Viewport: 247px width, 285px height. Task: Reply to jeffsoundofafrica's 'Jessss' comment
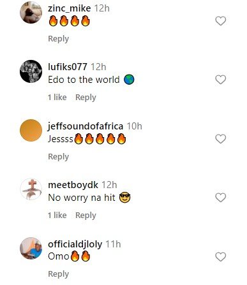pyautogui.click(x=59, y=157)
